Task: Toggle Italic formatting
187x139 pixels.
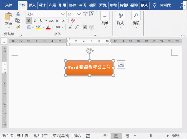Action: pyautogui.click(x=35, y=21)
